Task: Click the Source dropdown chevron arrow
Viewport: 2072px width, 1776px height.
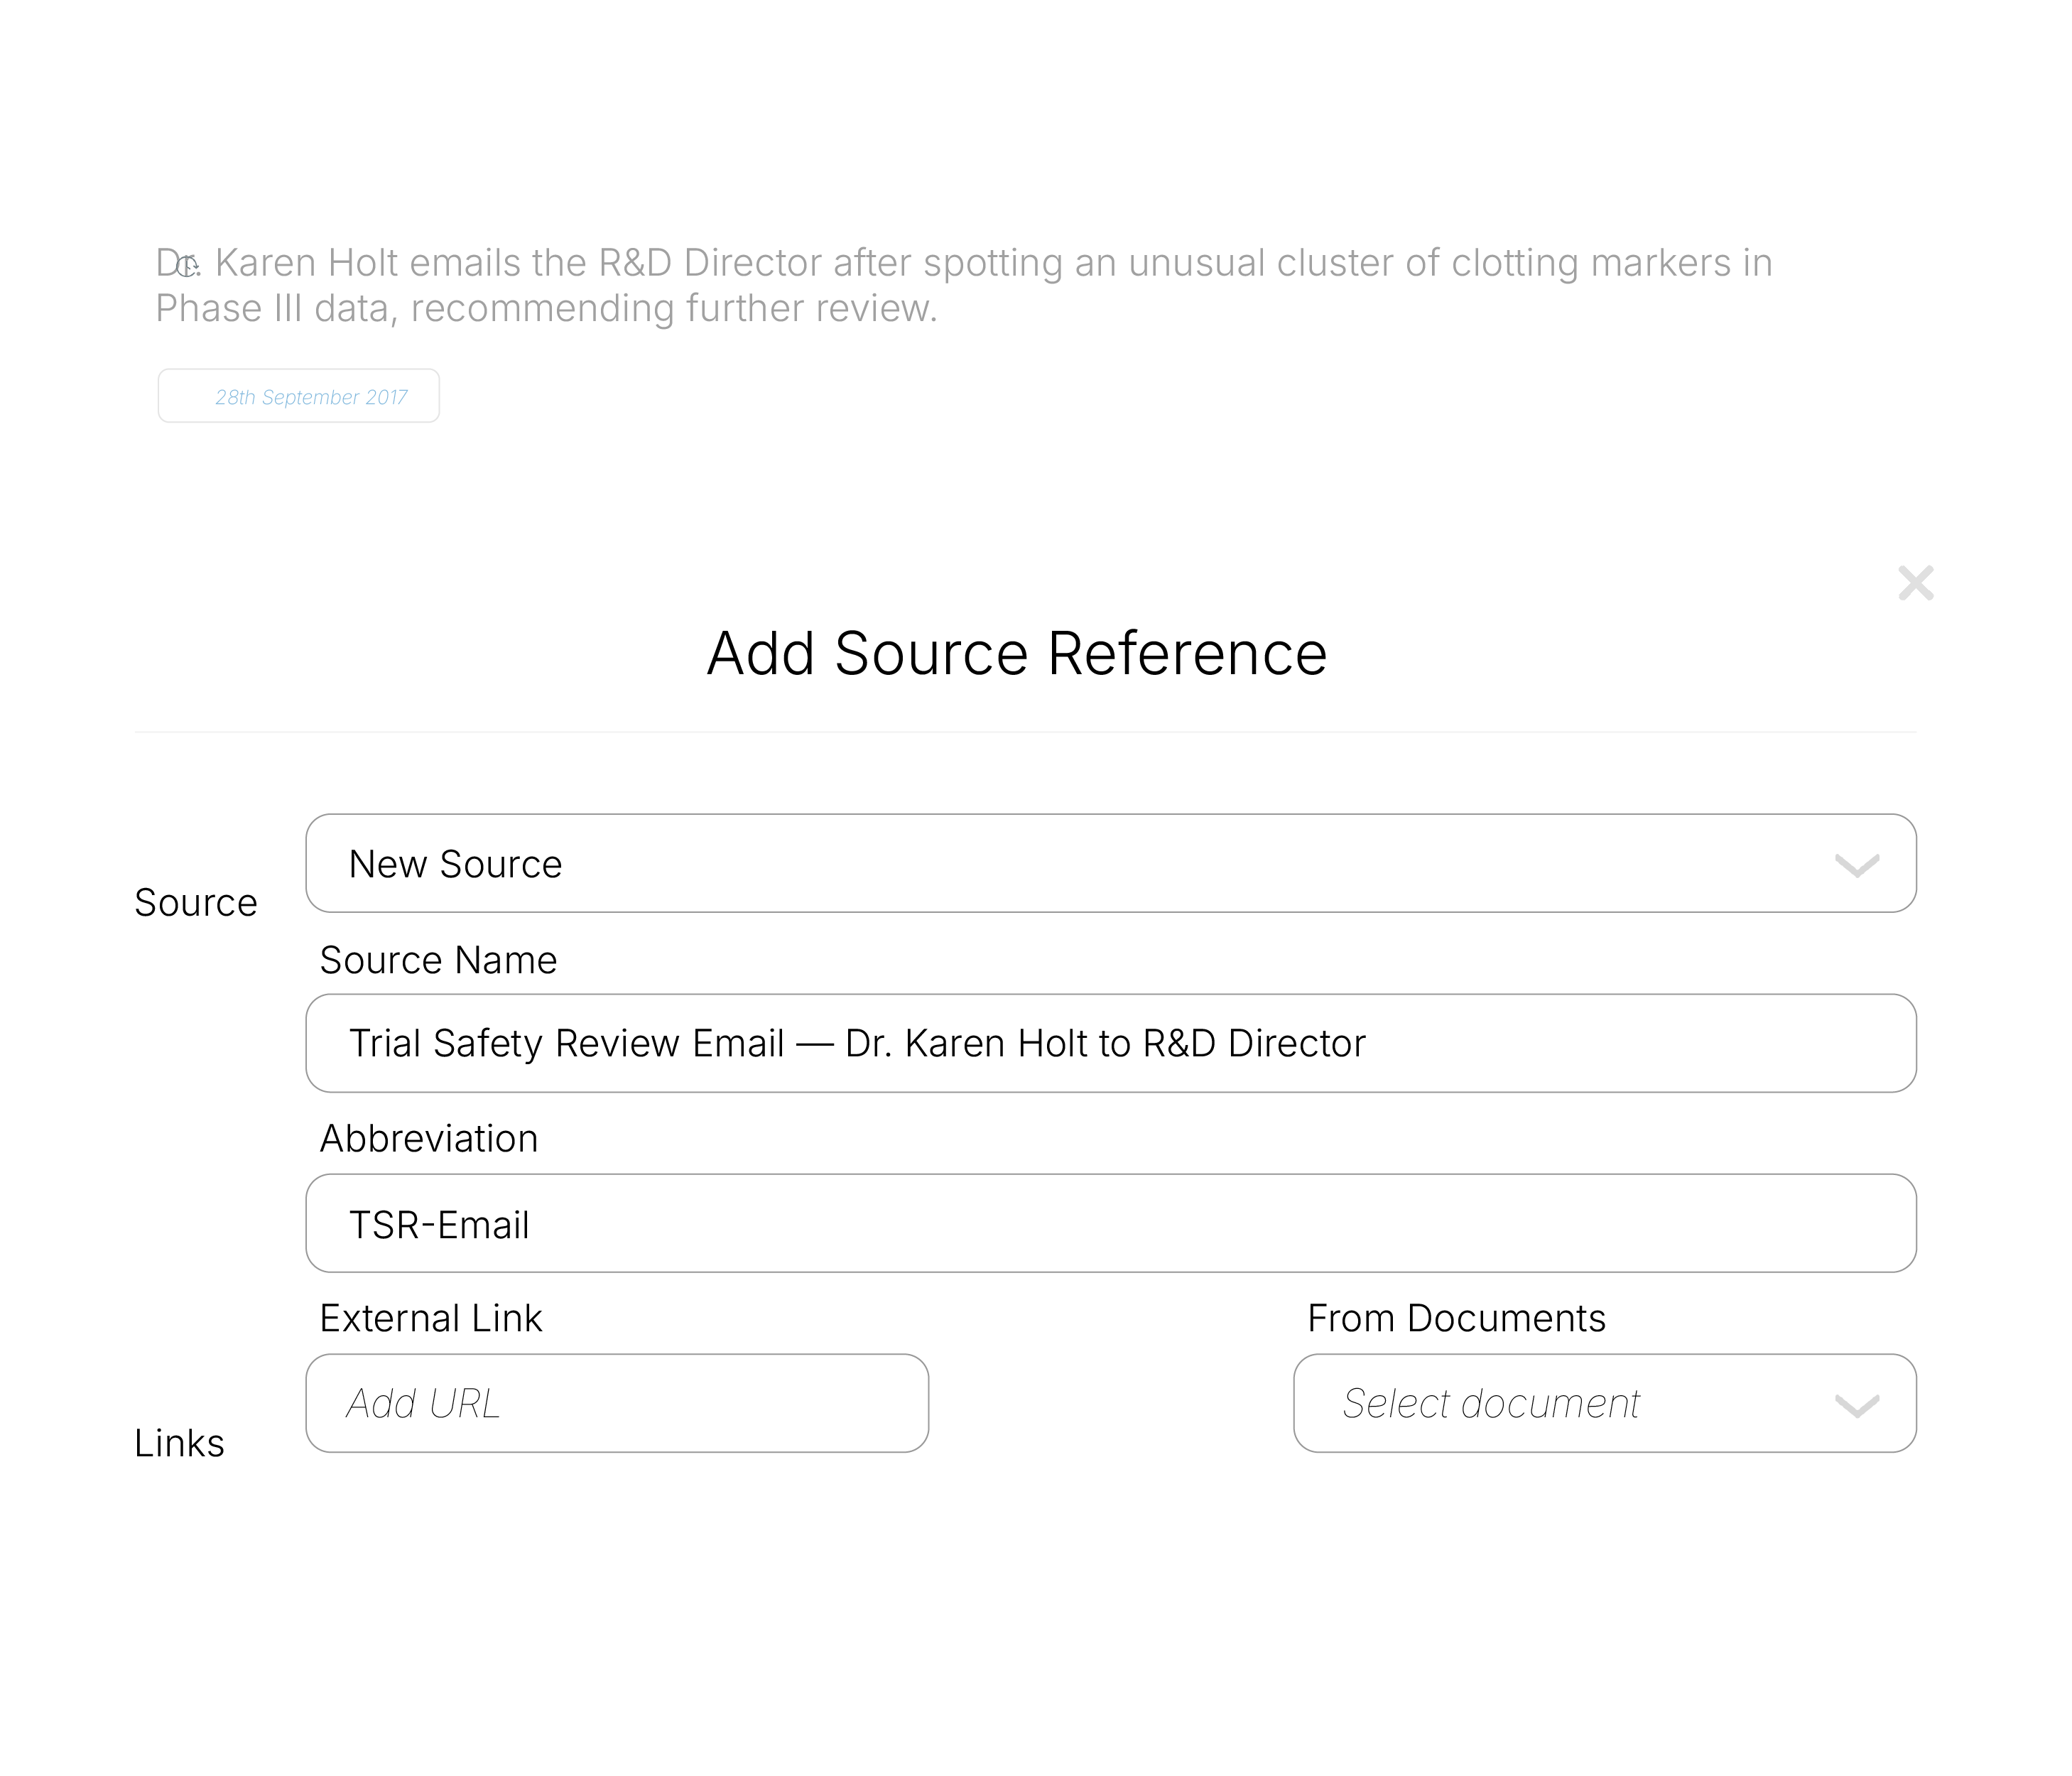Action: tap(1856, 865)
